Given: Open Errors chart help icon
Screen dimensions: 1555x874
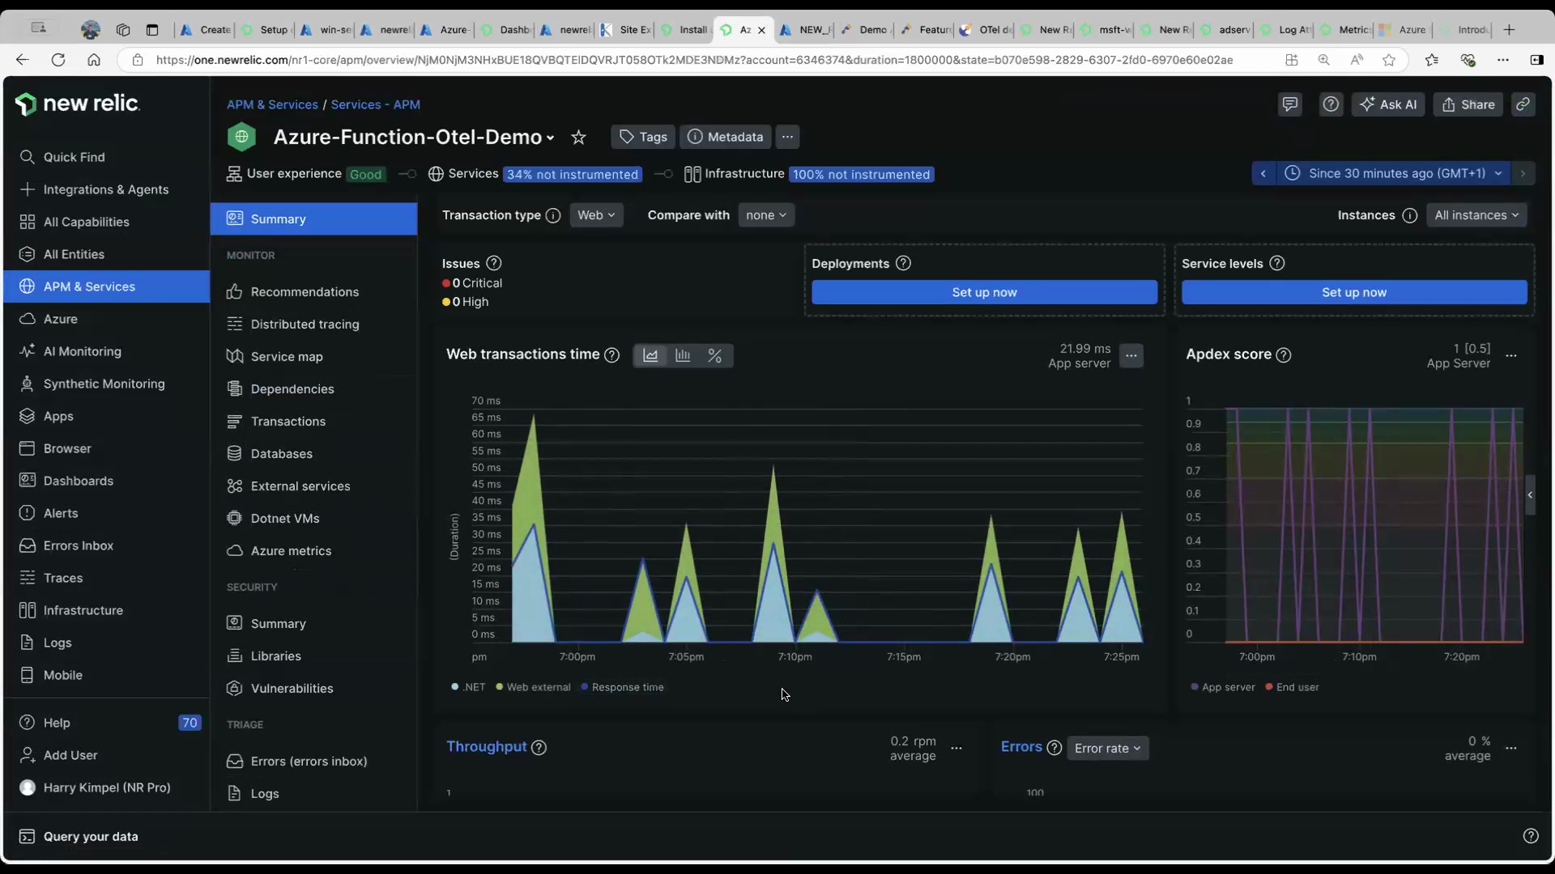Looking at the screenshot, I should (x=1054, y=748).
